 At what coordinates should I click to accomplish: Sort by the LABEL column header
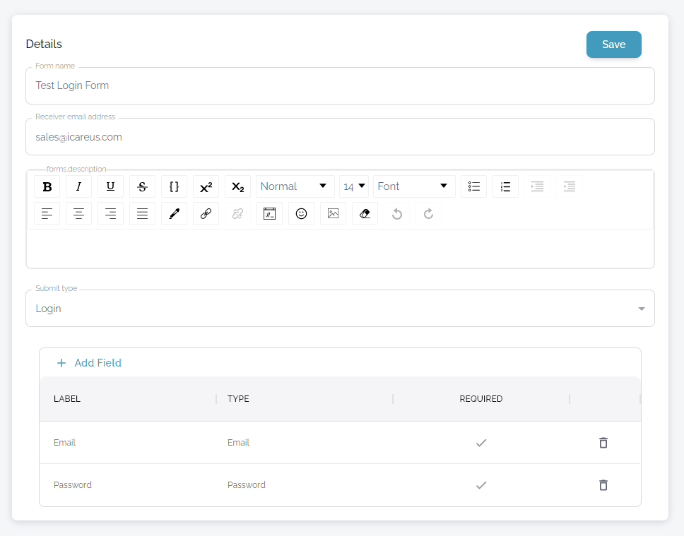tap(67, 399)
